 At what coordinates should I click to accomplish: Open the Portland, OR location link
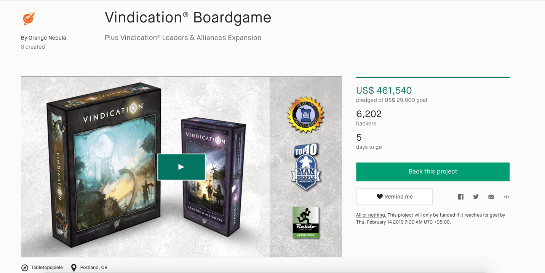pyautogui.click(x=94, y=268)
